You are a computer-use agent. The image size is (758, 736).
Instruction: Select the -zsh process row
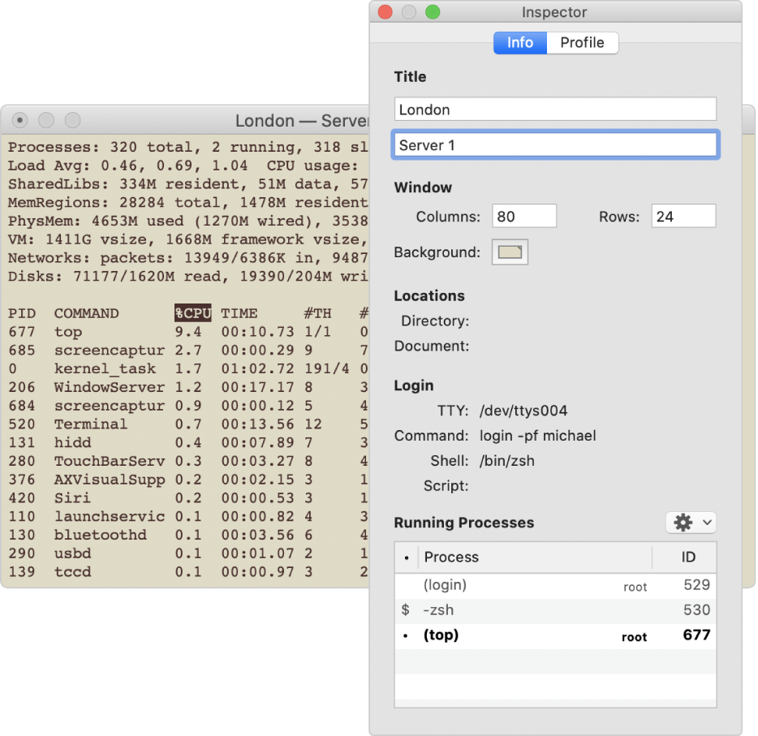[555, 610]
